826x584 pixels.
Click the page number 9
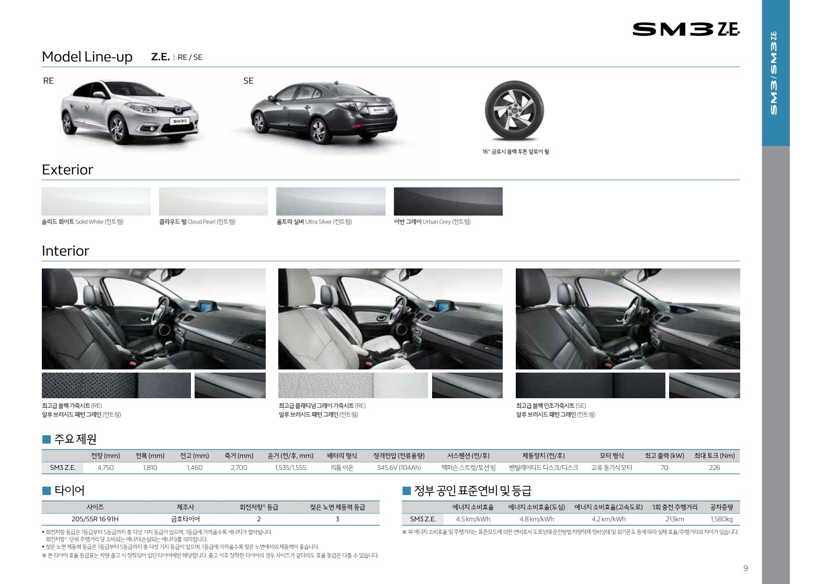[745, 568]
